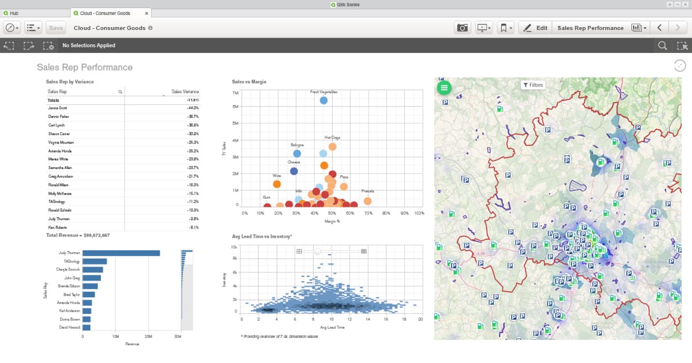This screenshot has height=363, width=692.
Task: Expand the storytelling presentation dropdown
Action: (x=483, y=28)
